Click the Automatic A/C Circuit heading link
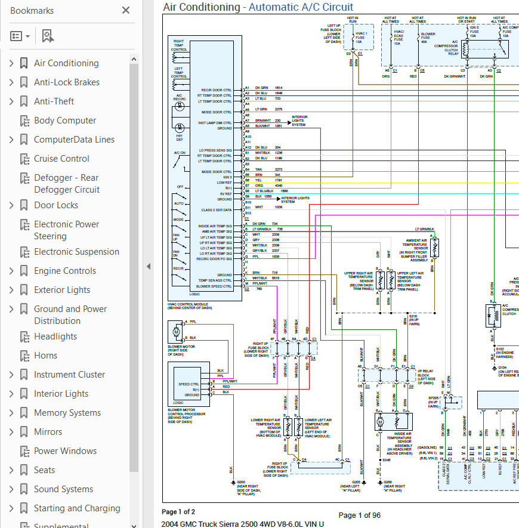519x528 pixels. point(301,7)
